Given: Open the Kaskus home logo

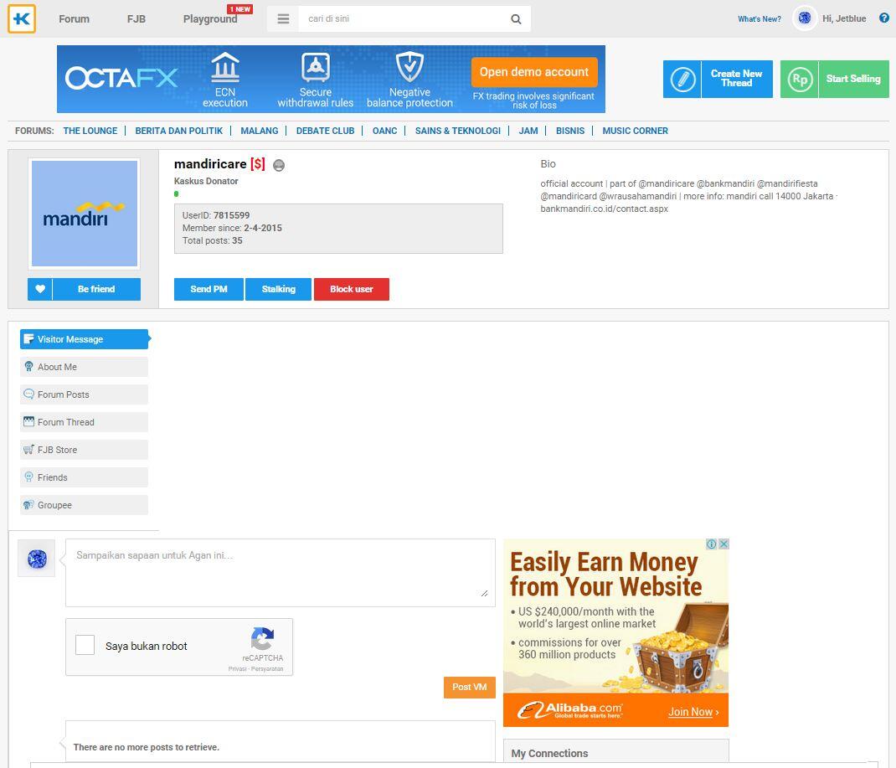Looking at the screenshot, I should click(22, 19).
